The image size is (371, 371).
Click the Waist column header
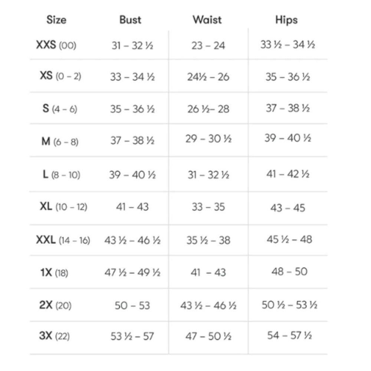tap(207, 20)
